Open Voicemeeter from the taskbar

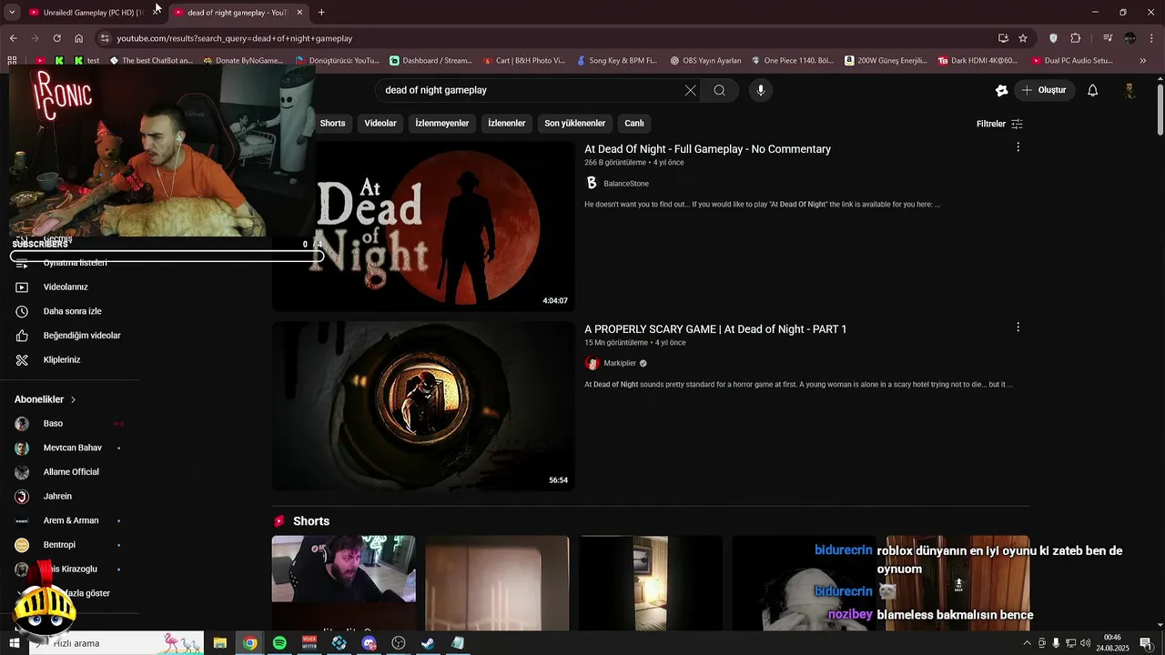click(309, 643)
